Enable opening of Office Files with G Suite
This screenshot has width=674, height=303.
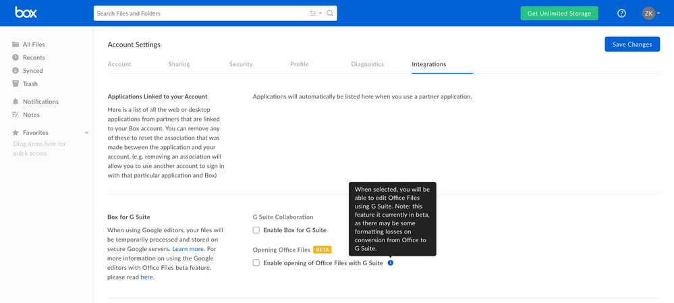pos(256,263)
